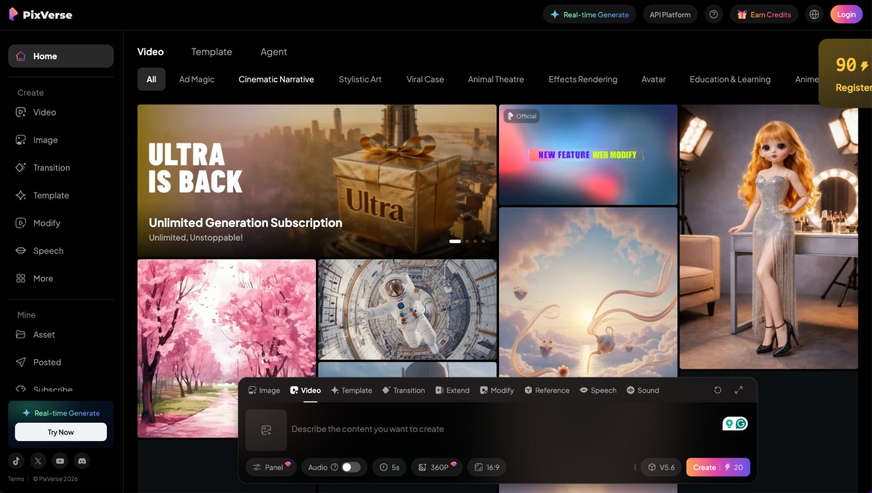Toggle the Audio switch on
The image size is (872, 493).
pos(351,467)
